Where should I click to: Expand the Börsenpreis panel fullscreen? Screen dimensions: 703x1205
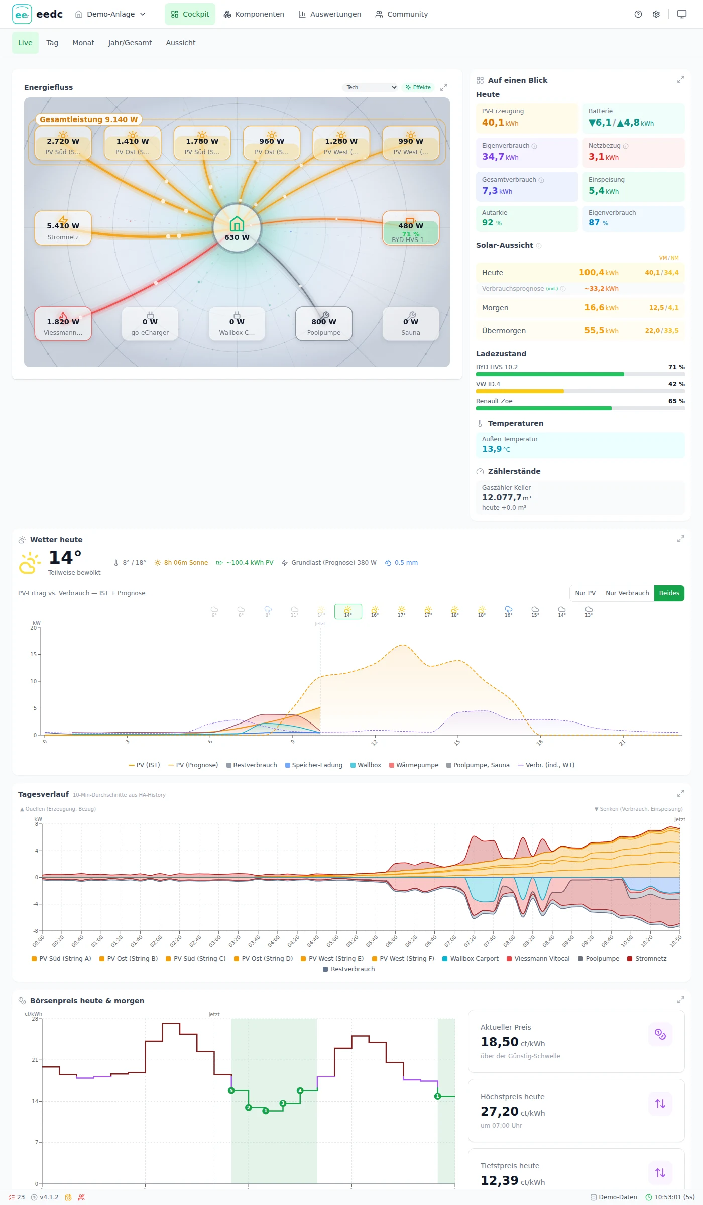(681, 1000)
